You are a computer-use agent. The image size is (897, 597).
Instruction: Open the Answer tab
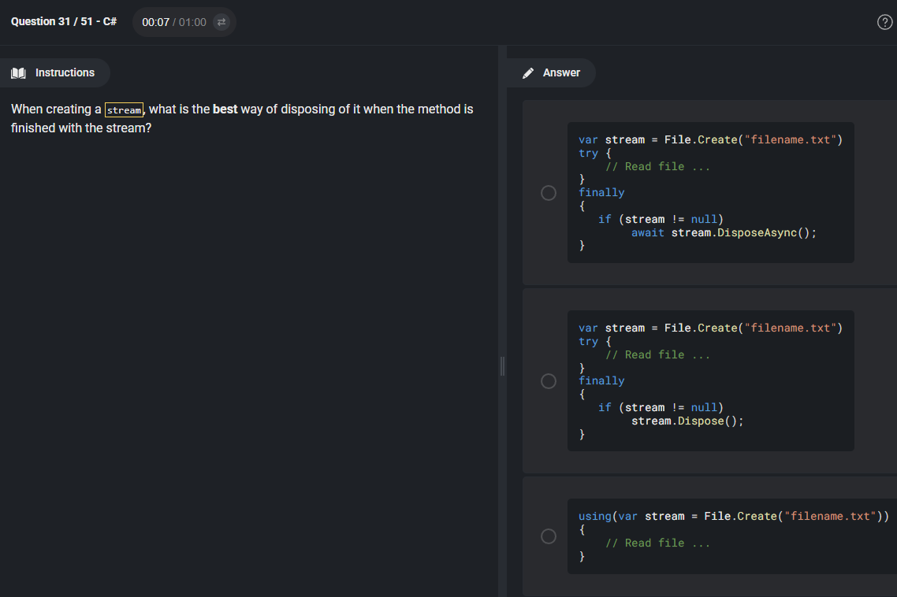(551, 72)
